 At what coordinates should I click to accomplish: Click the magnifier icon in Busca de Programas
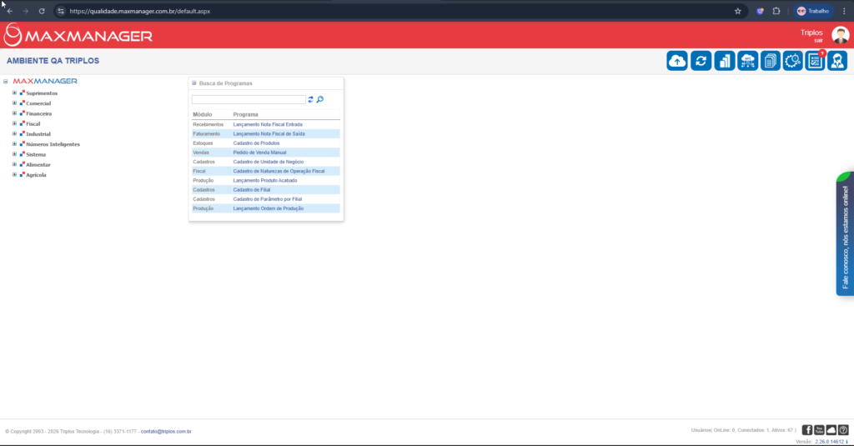pos(320,99)
